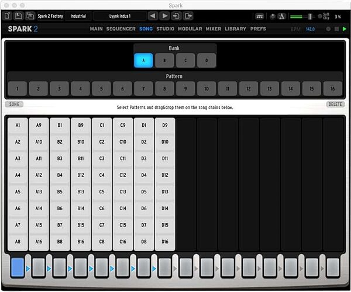
Task: Click the BPM value 142.0
Action: coord(310,29)
